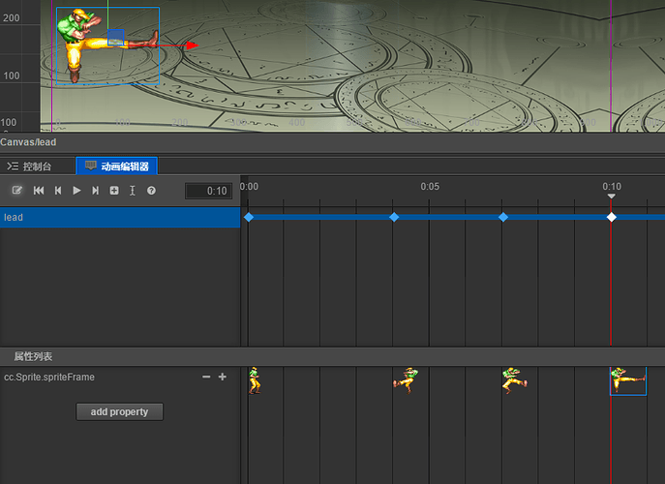Click the 0:05 label on the timeline ruler

pyautogui.click(x=430, y=187)
